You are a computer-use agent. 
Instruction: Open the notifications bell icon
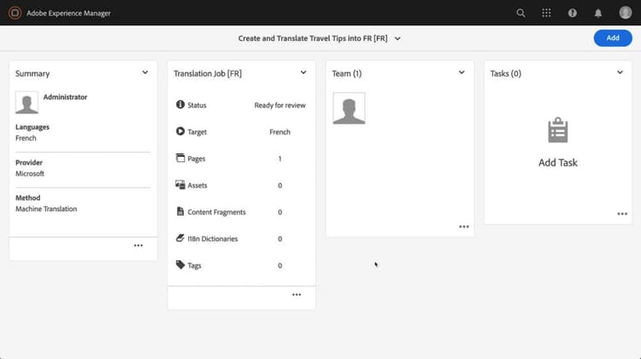598,13
